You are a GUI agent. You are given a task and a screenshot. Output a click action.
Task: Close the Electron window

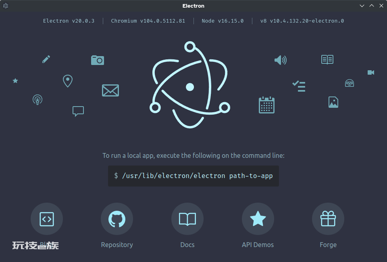381,6
